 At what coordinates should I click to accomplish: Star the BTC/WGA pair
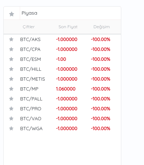click(11, 128)
